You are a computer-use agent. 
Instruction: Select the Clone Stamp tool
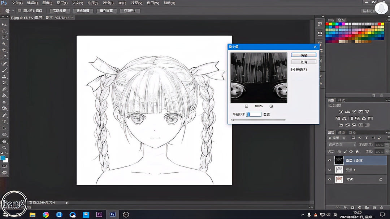[x=5, y=76]
